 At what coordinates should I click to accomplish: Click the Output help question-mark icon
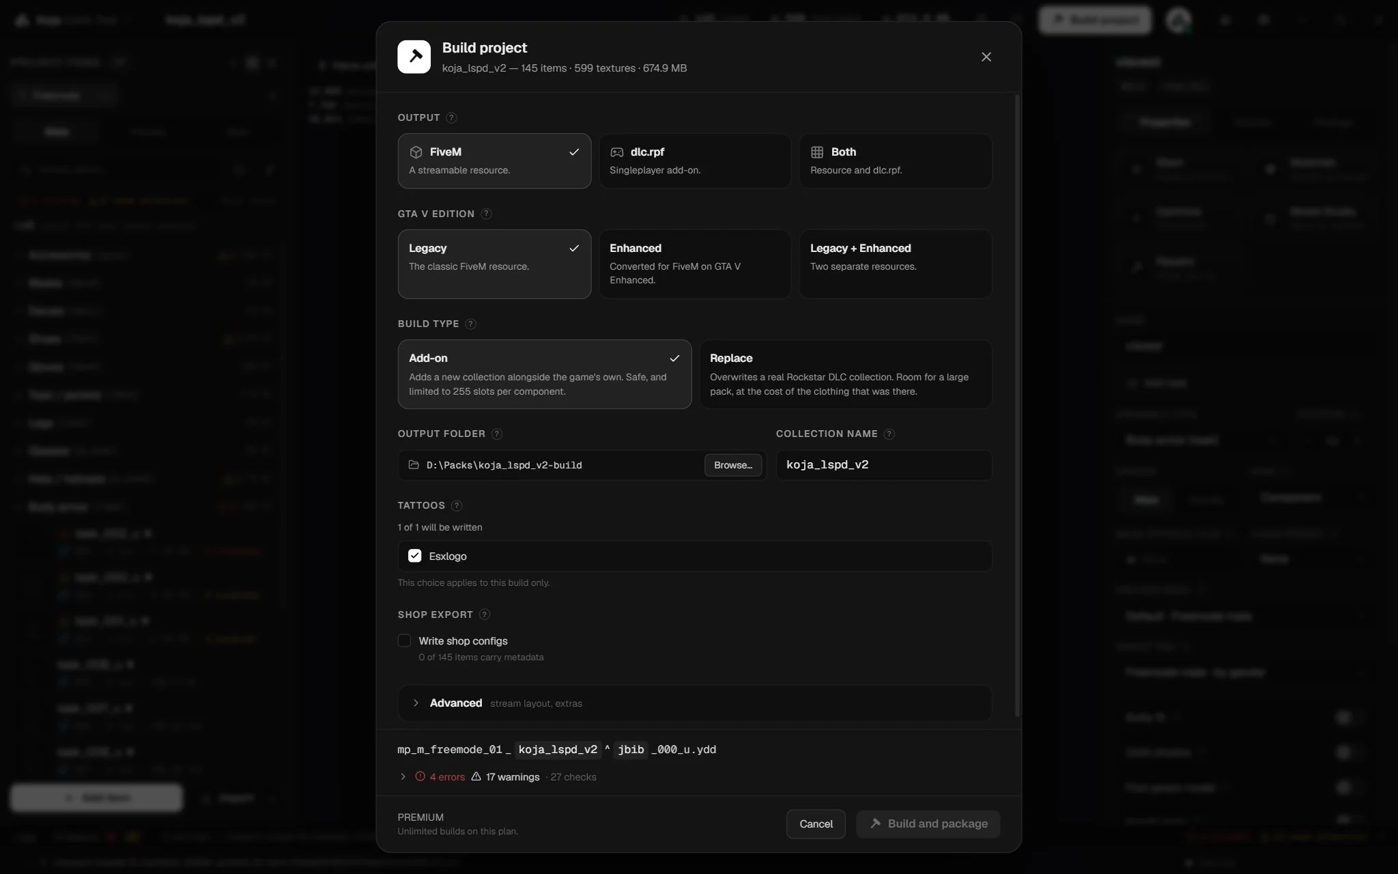[x=451, y=117]
